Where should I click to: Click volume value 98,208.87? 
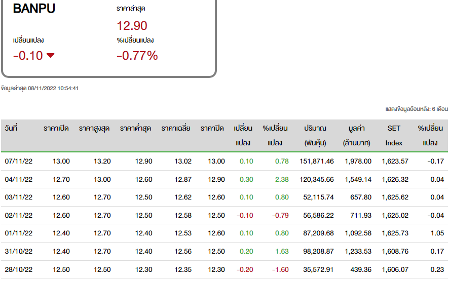[x=318, y=252]
